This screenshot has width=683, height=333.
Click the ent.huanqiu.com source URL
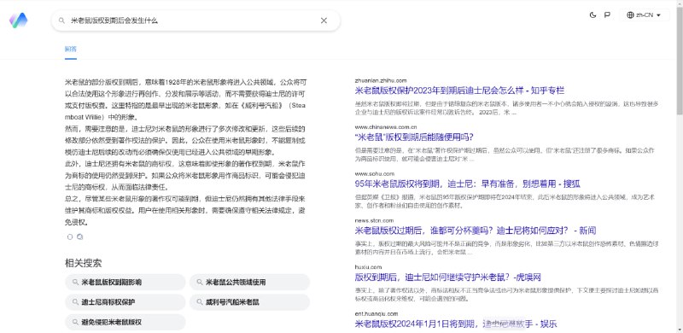click(x=377, y=314)
